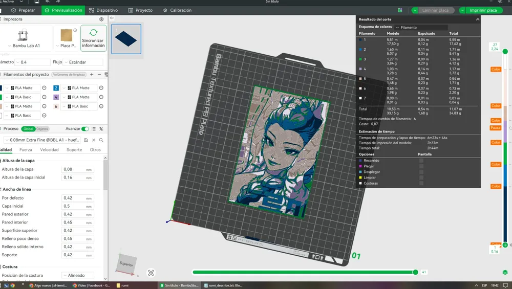Open the nozzle diameter 0.4 dropdown
This screenshot has width=512, height=289.
click(x=33, y=62)
